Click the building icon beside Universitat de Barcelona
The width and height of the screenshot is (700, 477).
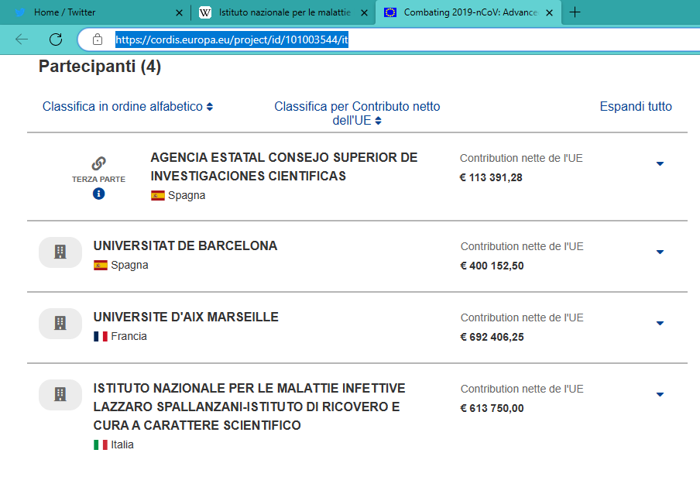pyautogui.click(x=60, y=252)
